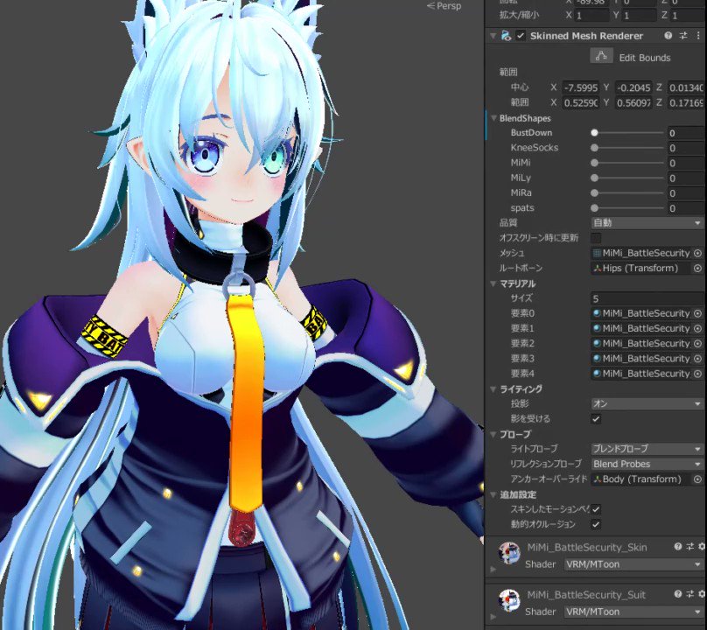The width and height of the screenshot is (707, 630).
Task: Collapse the ライティング section
Action: (493, 388)
